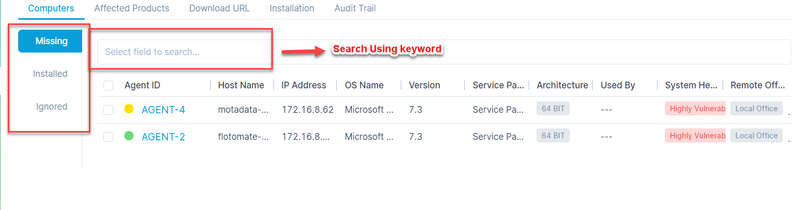Image resolution: width=800 pixels, height=210 pixels.
Task: Click the yellow status dot for AGENT-4
Action: (129, 109)
